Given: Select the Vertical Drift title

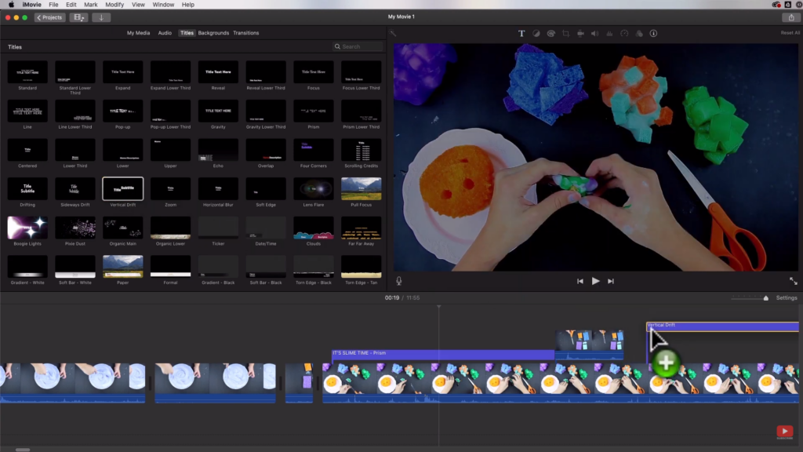Looking at the screenshot, I should click(x=123, y=188).
